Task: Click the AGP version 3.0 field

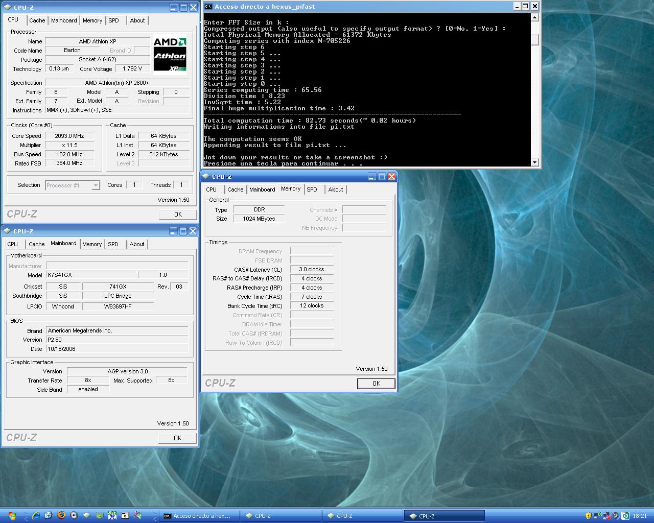Action: pos(128,371)
